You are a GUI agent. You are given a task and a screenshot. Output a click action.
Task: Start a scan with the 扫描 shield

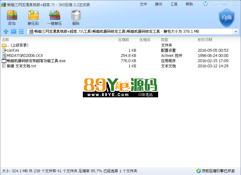pyautogui.click(x=227, y=18)
